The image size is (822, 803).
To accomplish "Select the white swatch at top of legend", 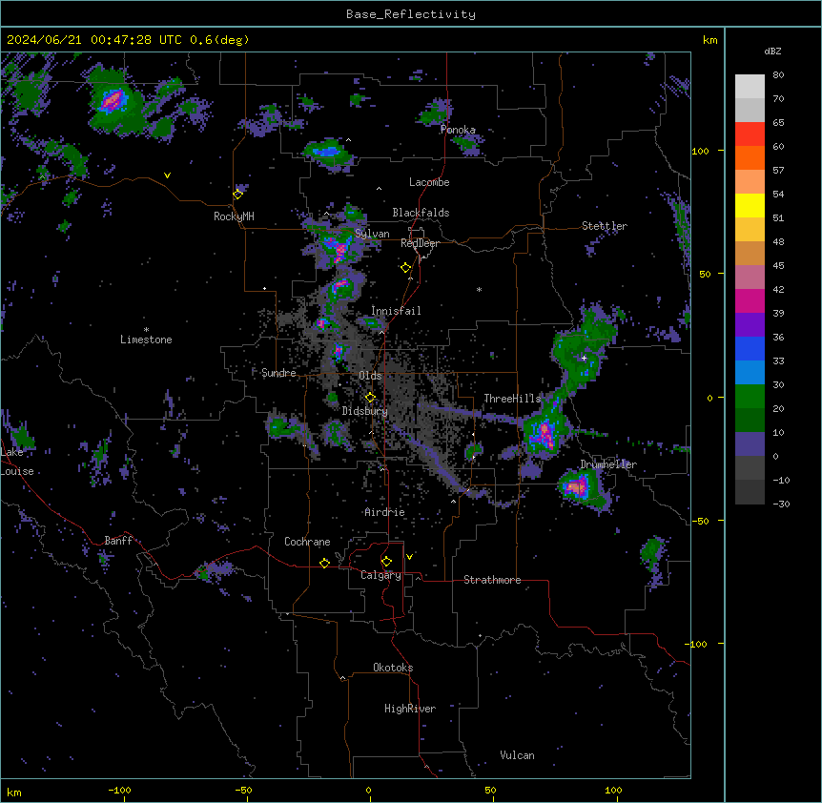I will tap(750, 87).
